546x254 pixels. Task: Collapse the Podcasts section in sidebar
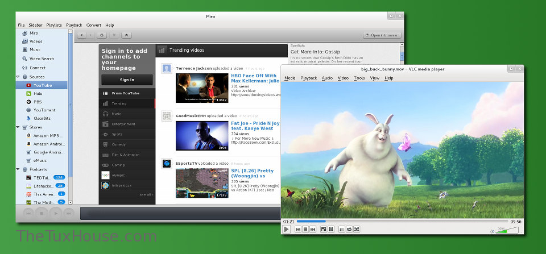coord(18,169)
